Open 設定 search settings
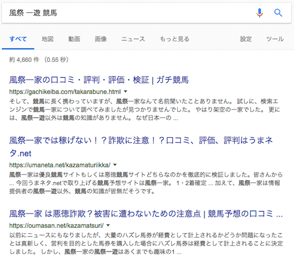 pos(246,39)
